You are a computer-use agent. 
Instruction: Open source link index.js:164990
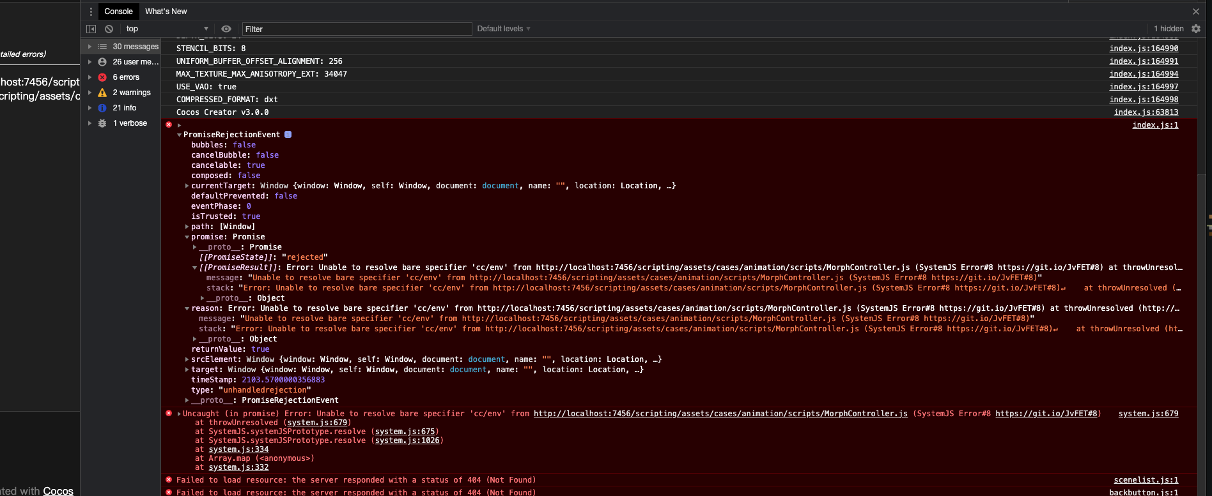(x=1144, y=49)
